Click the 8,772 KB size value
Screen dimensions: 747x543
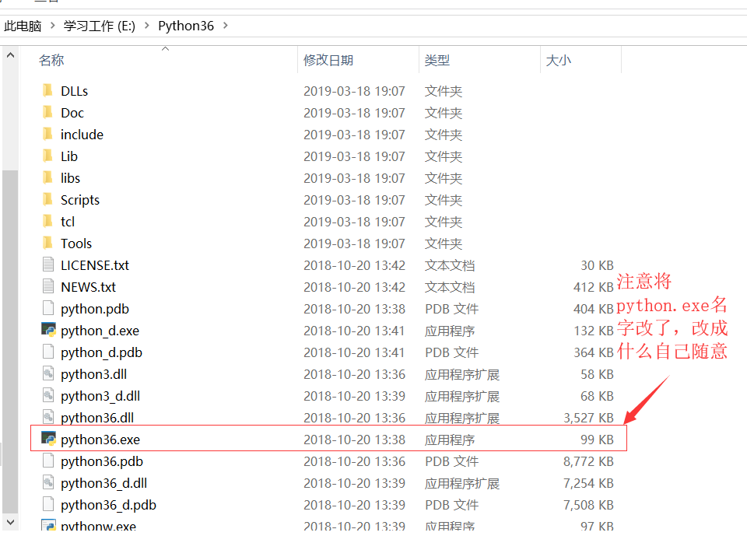[588, 461]
